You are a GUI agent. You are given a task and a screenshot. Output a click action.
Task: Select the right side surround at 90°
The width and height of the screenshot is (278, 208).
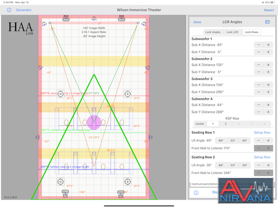(150, 137)
